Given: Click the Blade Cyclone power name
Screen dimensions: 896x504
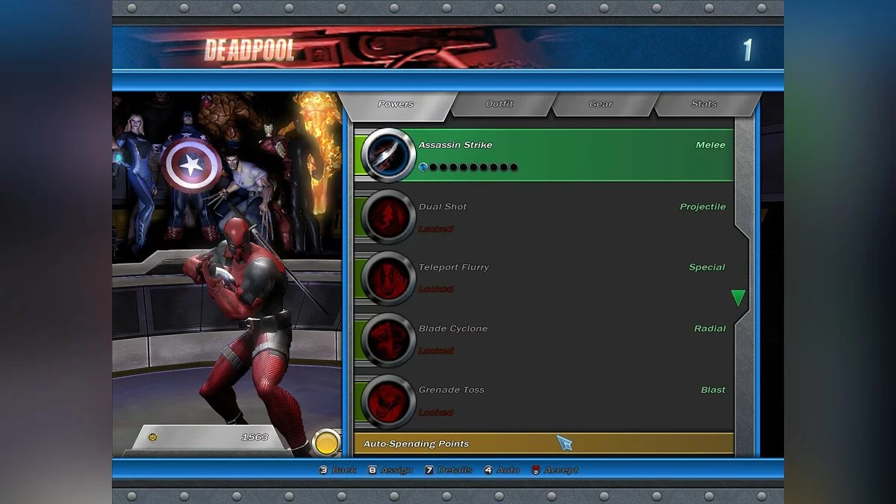Looking at the screenshot, I should (453, 329).
